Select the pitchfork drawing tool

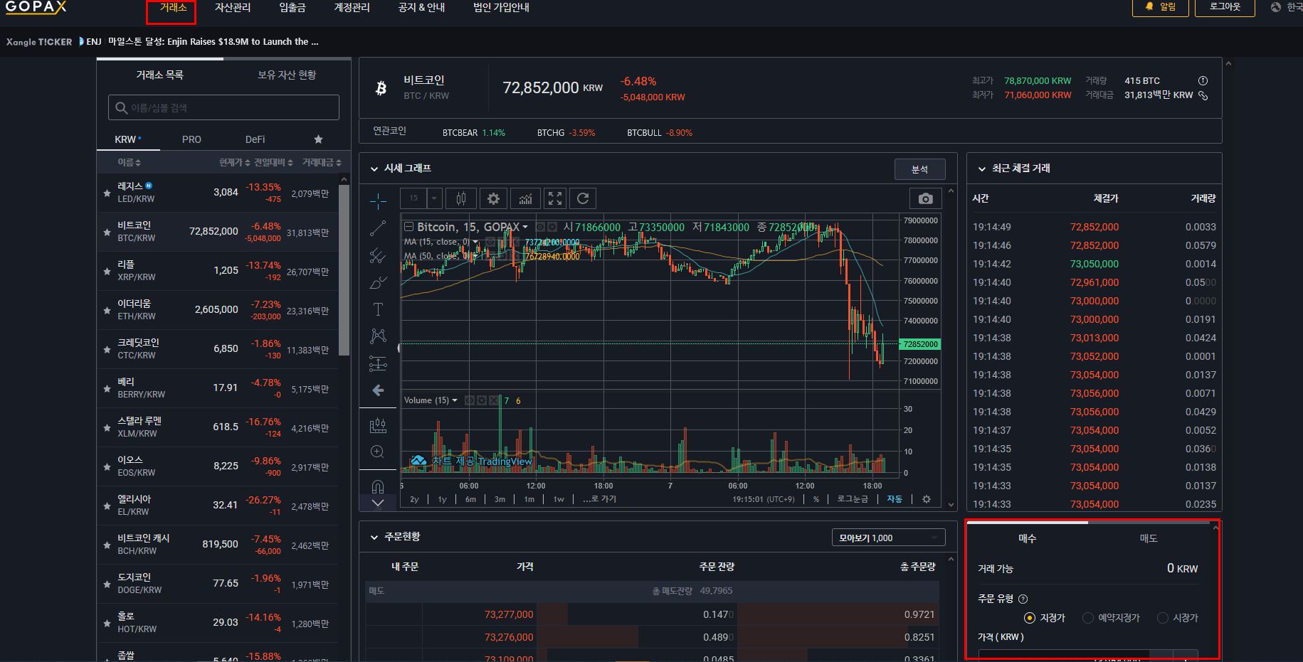pos(378,256)
